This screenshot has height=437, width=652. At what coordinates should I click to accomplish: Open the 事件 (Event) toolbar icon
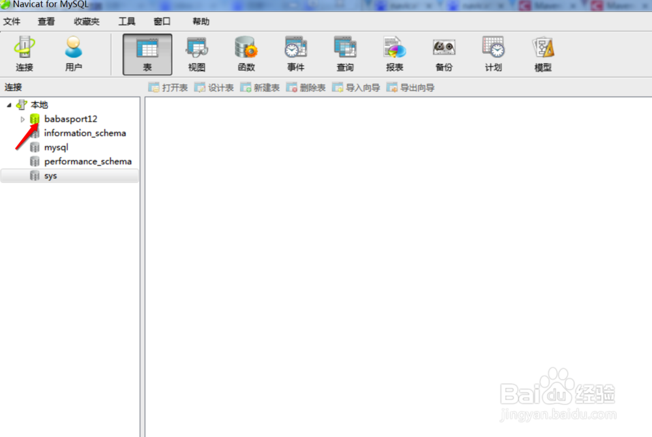coord(295,54)
